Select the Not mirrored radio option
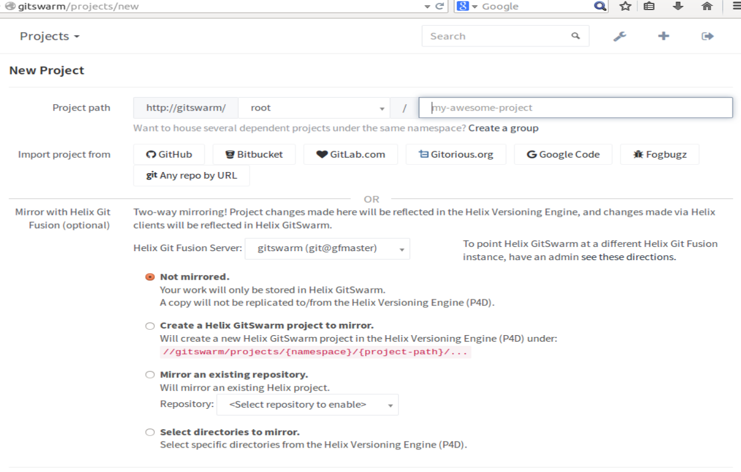 coord(150,277)
